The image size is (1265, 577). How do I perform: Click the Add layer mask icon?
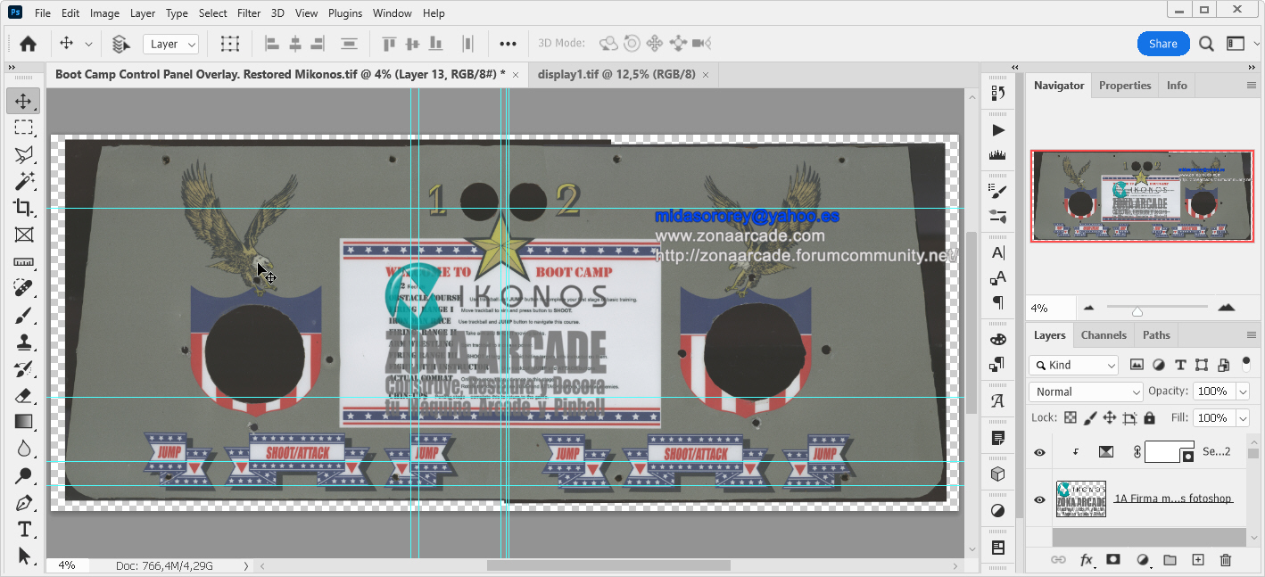(x=1113, y=559)
